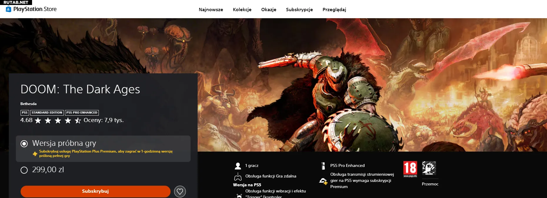547x198 pixels.
Task: Click the PlayStation Plus Premium subscription notice
Action: pyautogui.click(x=106, y=153)
